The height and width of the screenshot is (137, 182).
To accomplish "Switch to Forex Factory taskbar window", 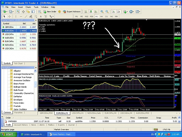I will [61, 134].
